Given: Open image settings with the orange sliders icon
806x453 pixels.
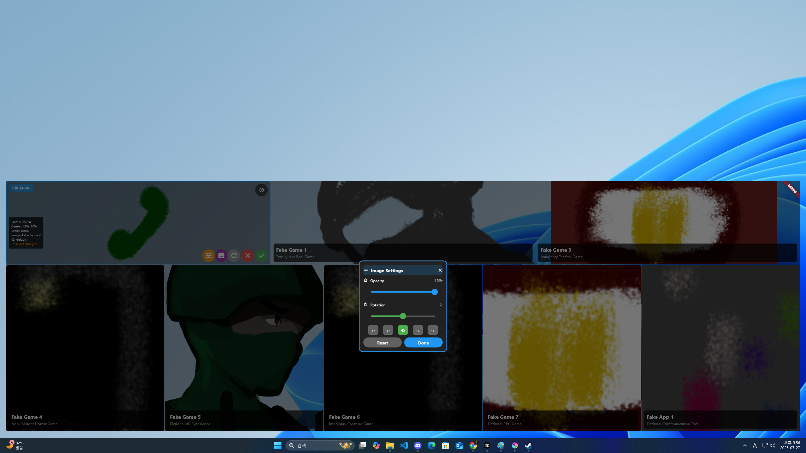Looking at the screenshot, I should [208, 255].
